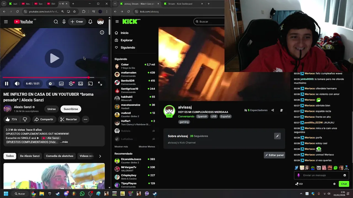Open Discord from taskbar
This screenshot has height=198, width=353.
point(66,194)
